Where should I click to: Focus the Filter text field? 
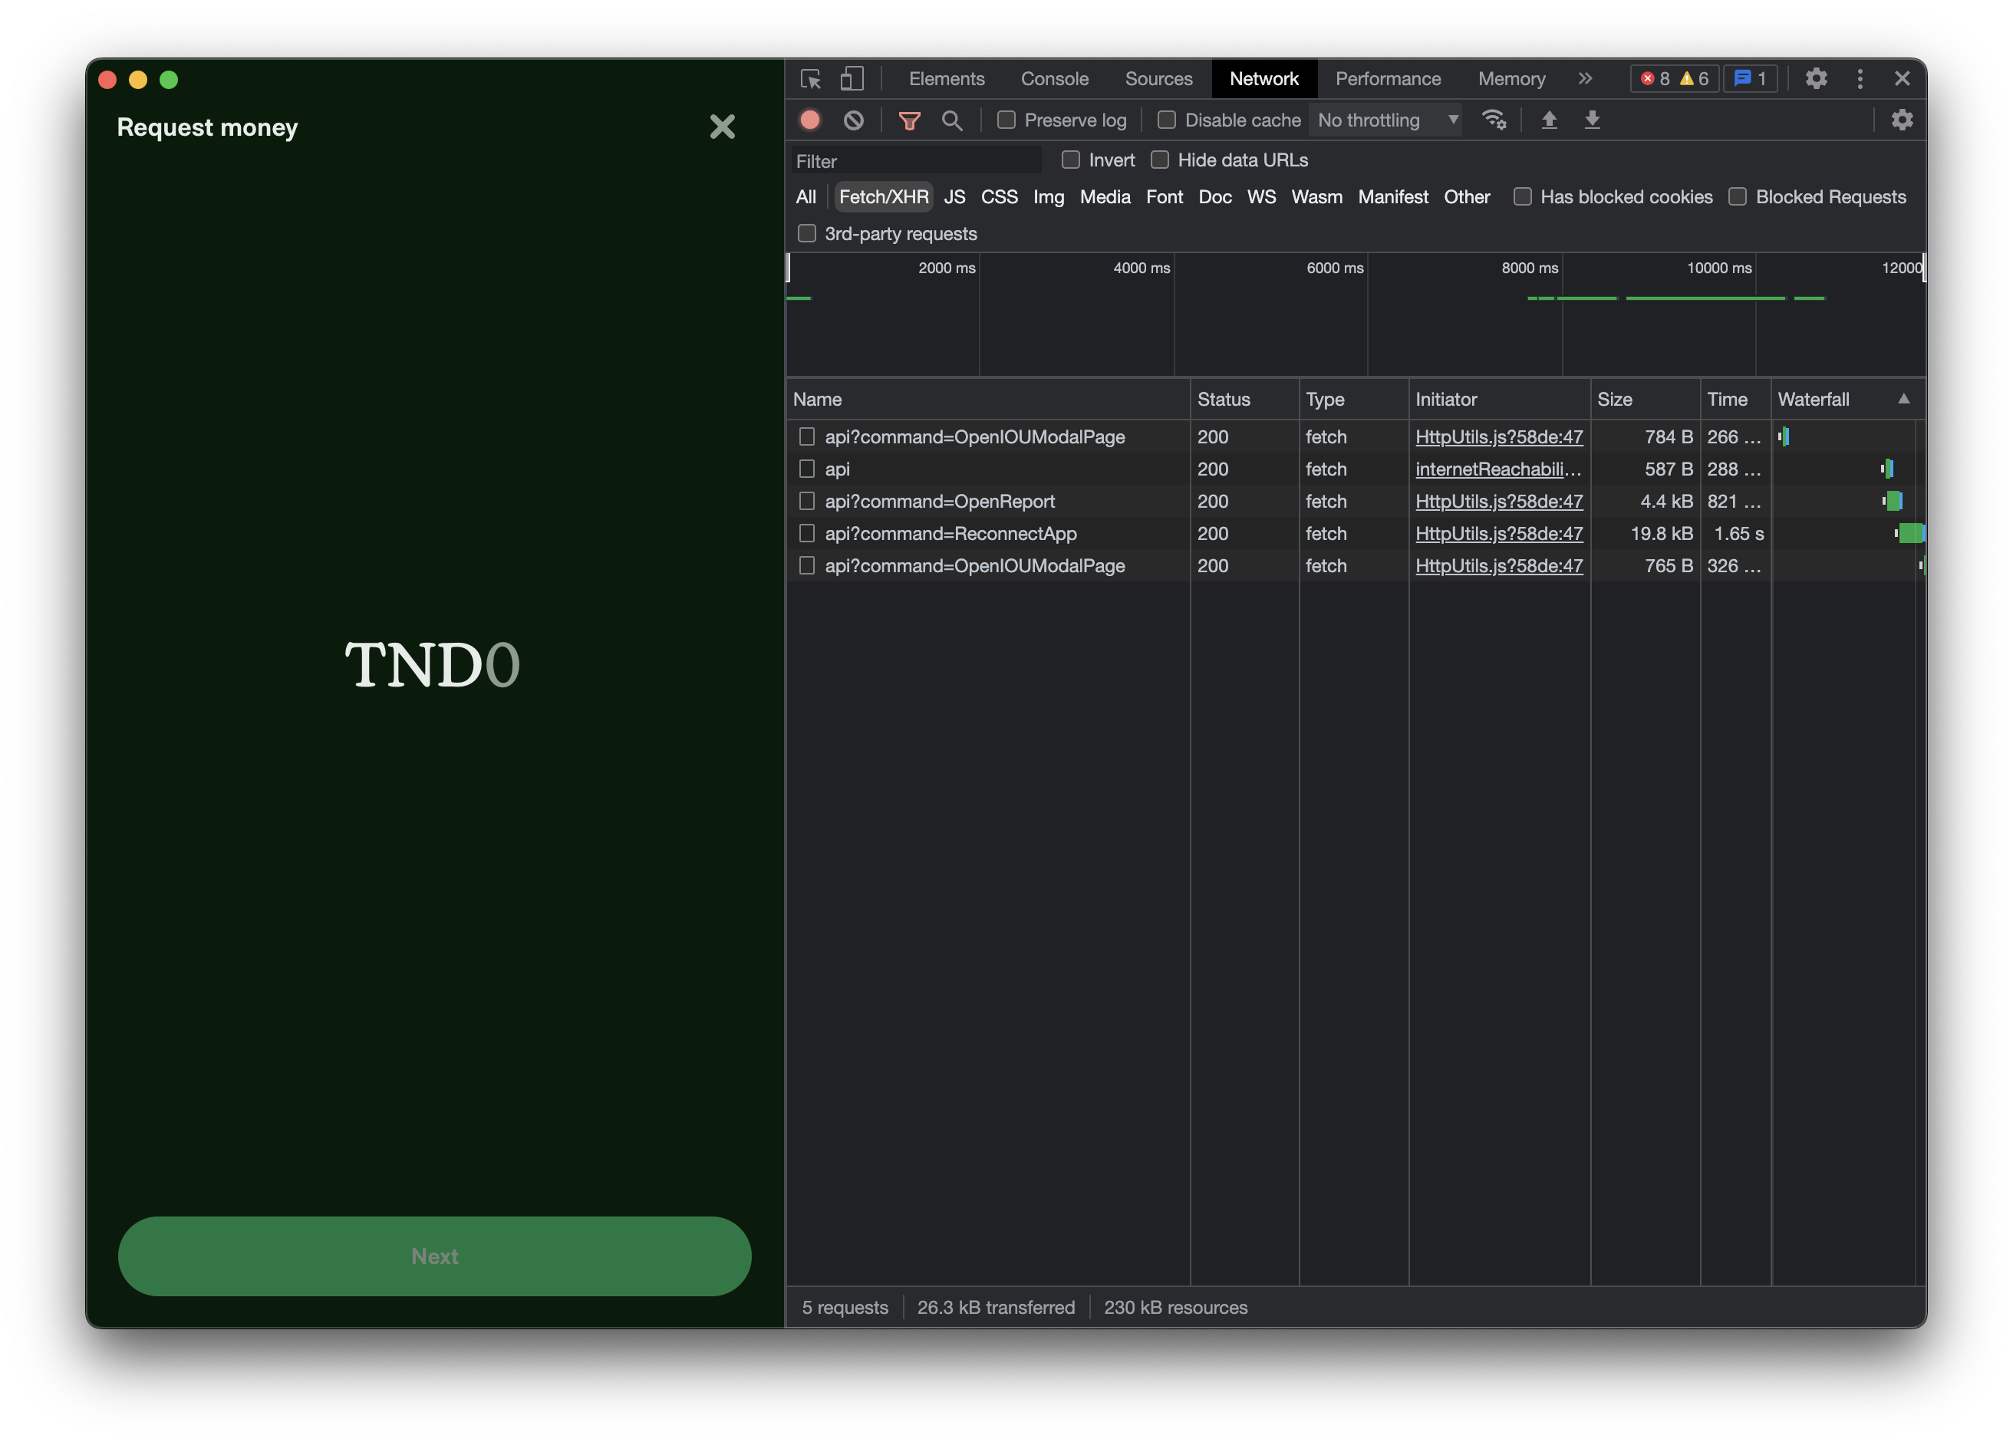tap(916, 160)
